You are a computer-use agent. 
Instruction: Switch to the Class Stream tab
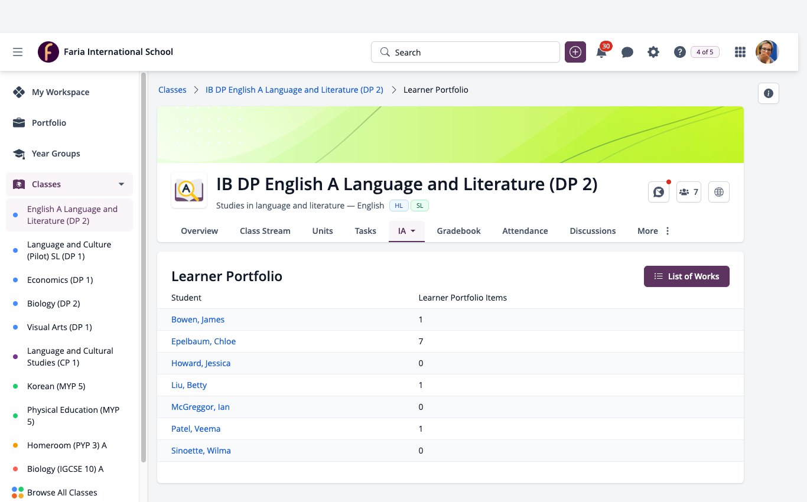click(x=265, y=231)
